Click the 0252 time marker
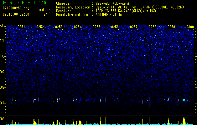This screenshot has height=125, width=197. coord(40,27)
